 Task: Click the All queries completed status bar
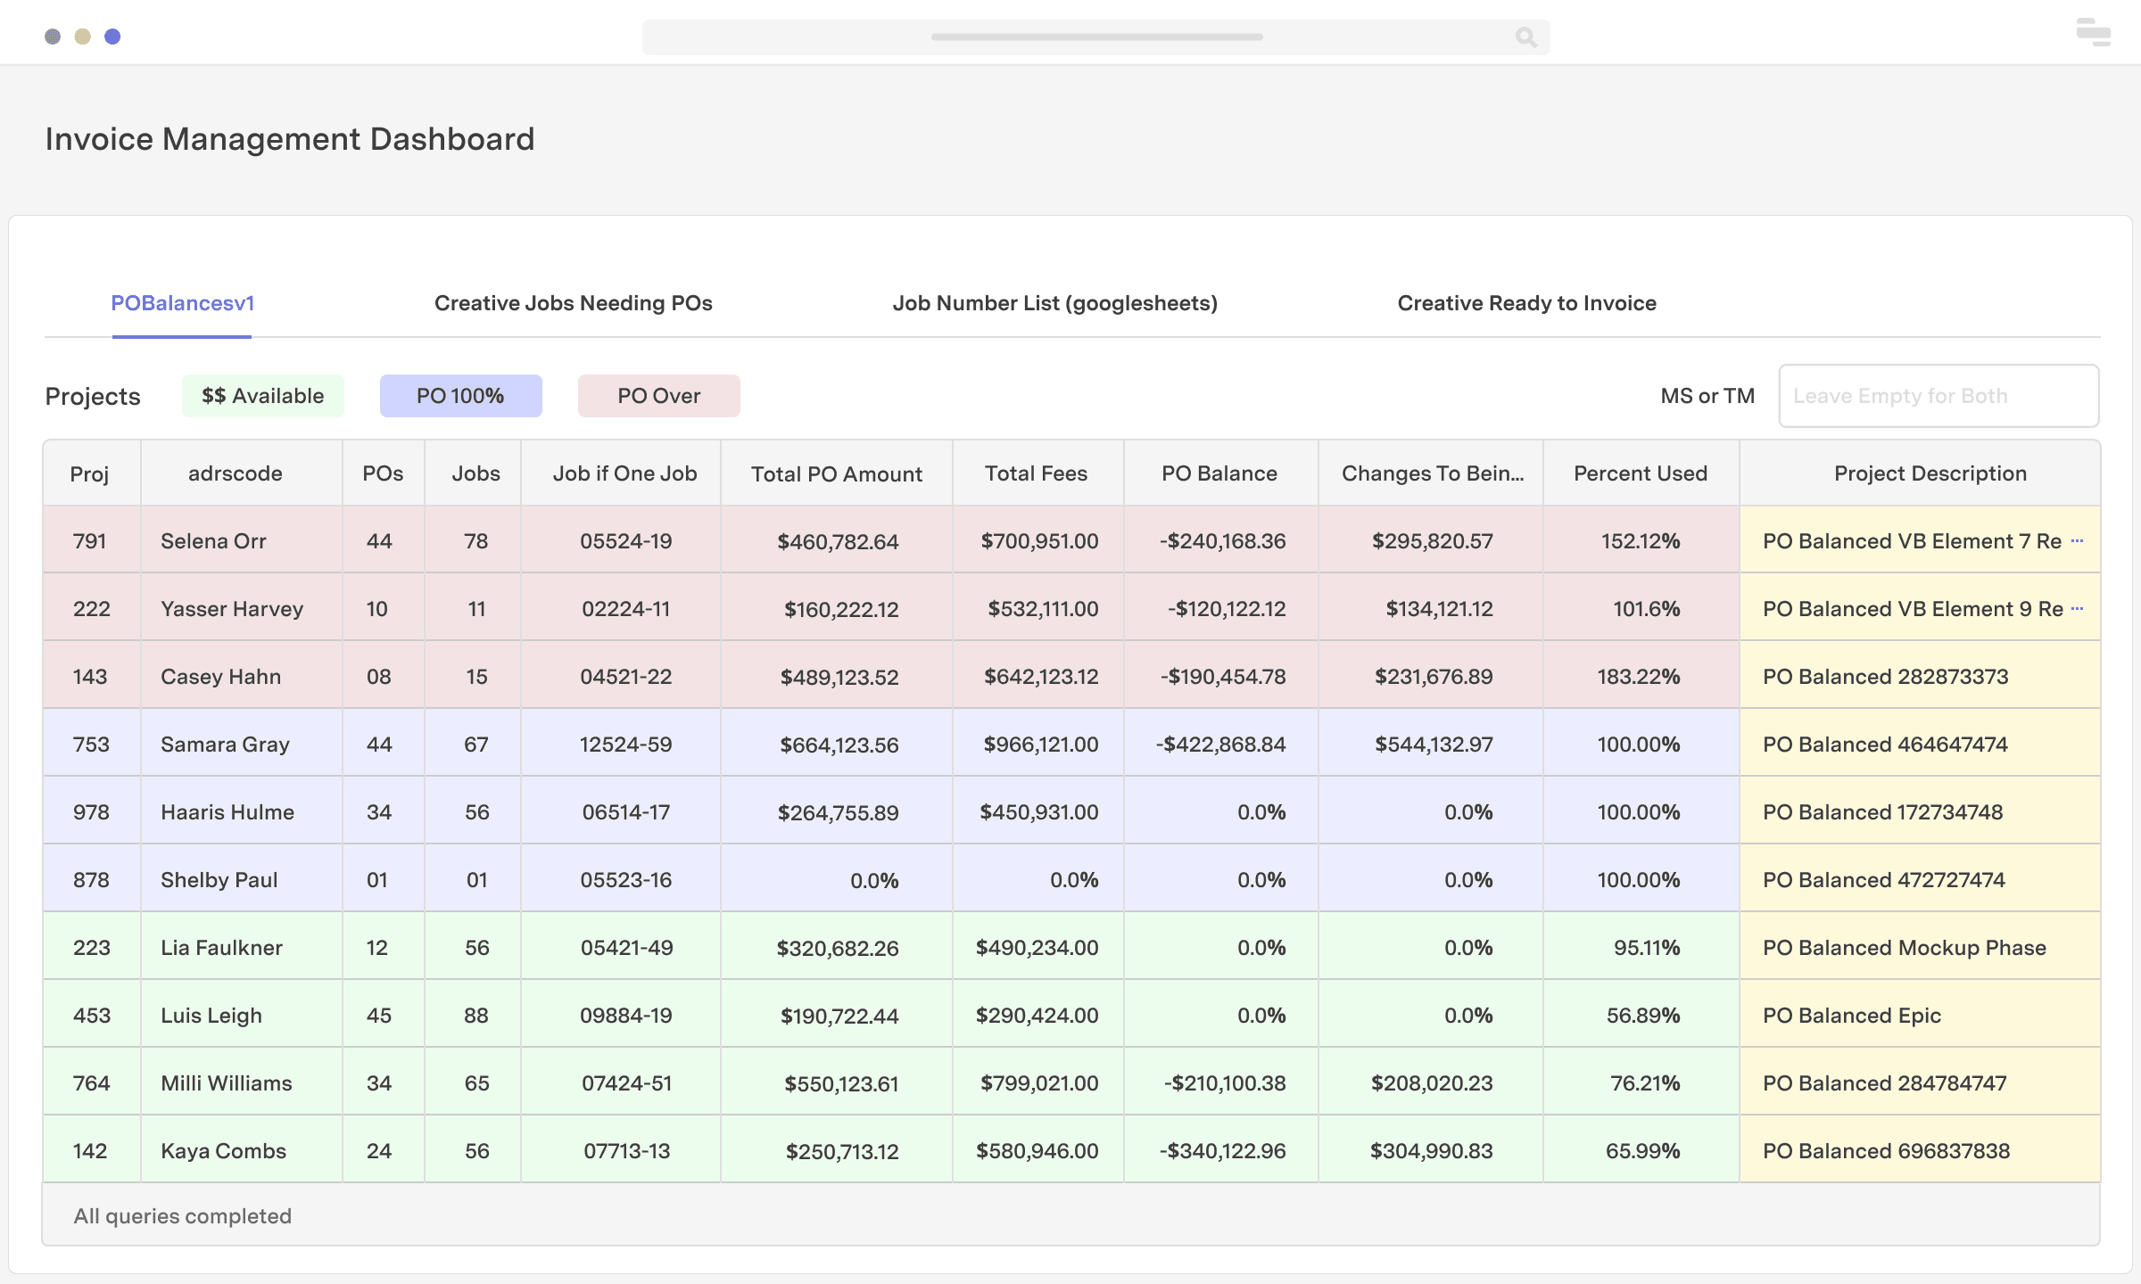pos(182,1214)
